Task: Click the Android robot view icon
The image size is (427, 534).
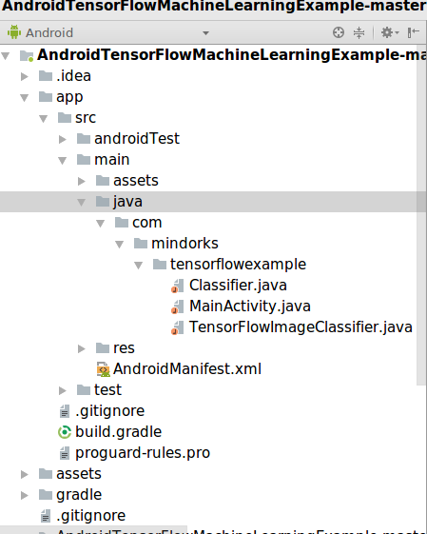Action: click(x=14, y=32)
